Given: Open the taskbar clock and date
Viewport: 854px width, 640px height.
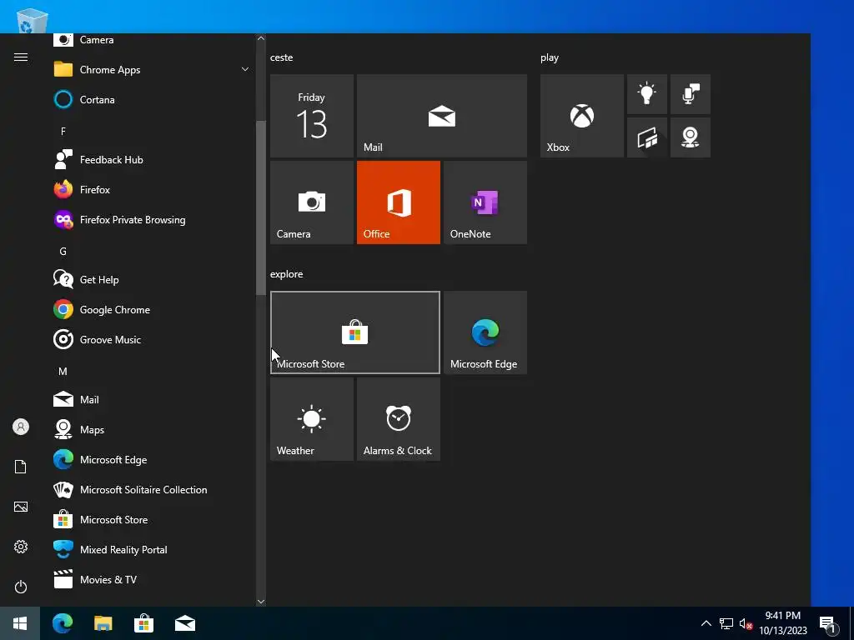Looking at the screenshot, I should (x=783, y=623).
